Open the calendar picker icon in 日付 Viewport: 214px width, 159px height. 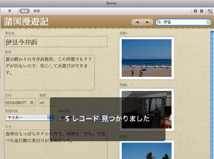(32, 103)
